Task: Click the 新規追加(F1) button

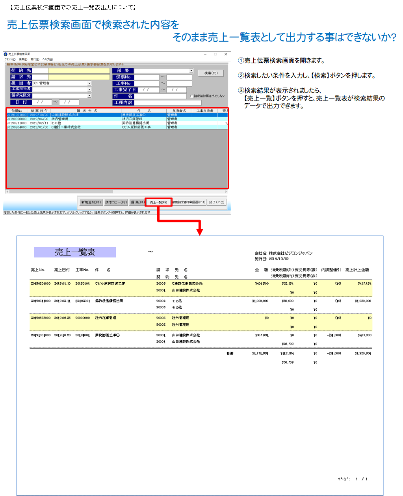Action: [91, 202]
